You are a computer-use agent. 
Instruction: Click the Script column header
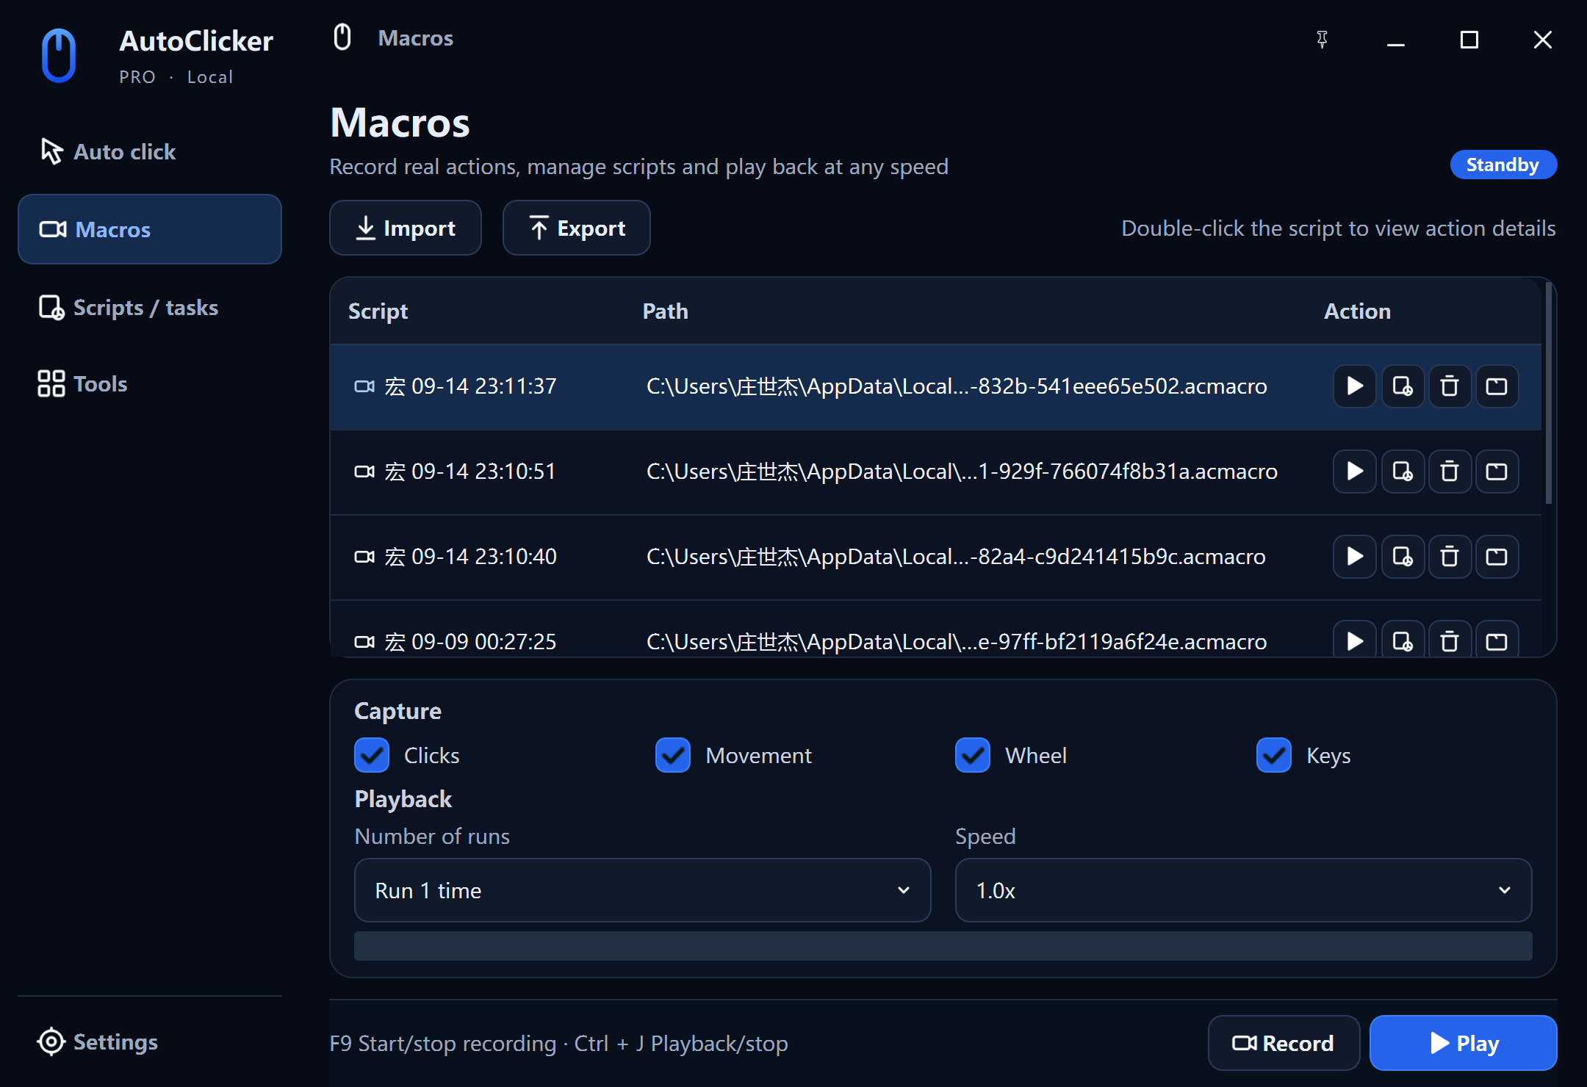click(x=378, y=311)
